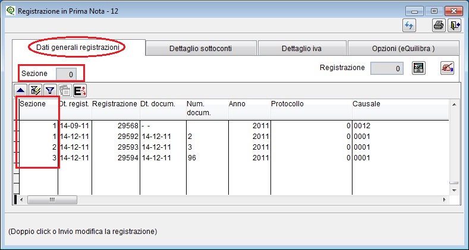This screenshot has width=469, height=250.
Task: Click the filter with lightning bolt icon
Action: (36, 90)
